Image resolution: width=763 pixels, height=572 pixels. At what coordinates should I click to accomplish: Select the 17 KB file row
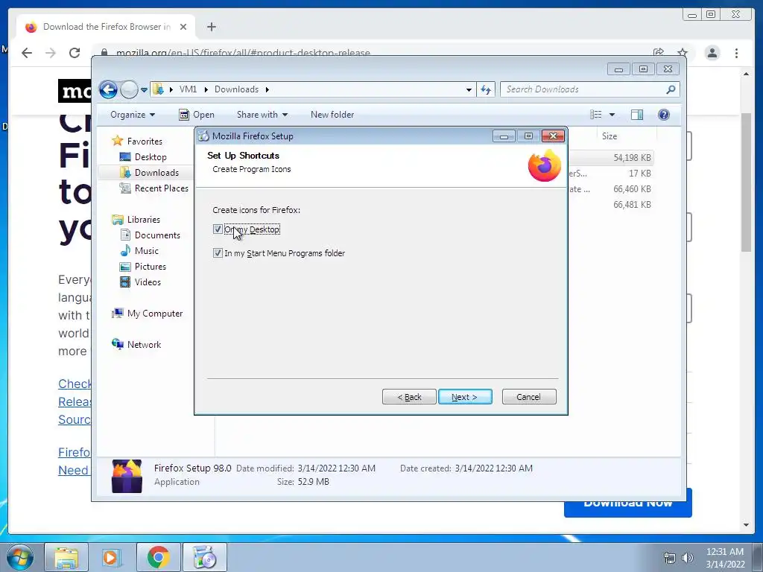[610, 173]
